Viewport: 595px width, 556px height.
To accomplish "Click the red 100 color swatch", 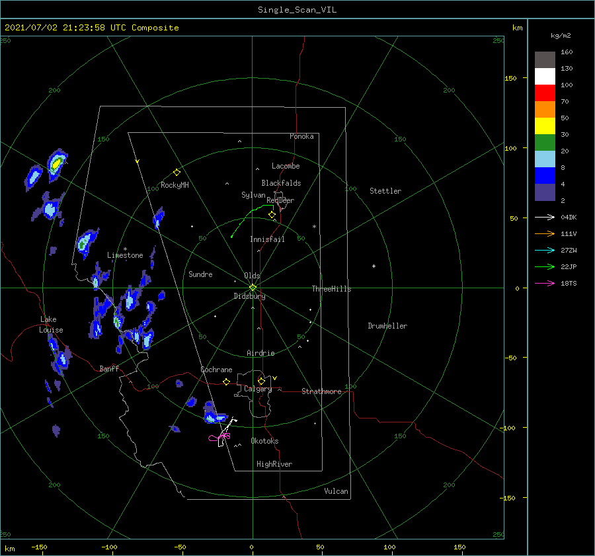I will click(x=545, y=93).
